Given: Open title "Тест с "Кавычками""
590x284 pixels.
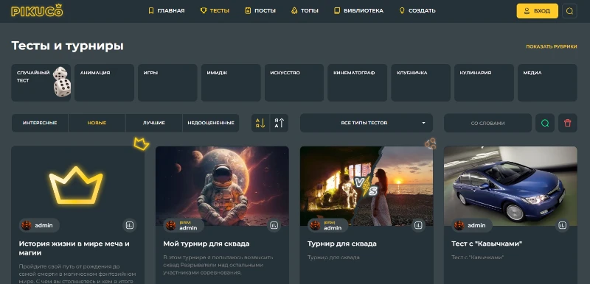Looking at the screenshot, I should pyautogui.click(x=487, y=244).
